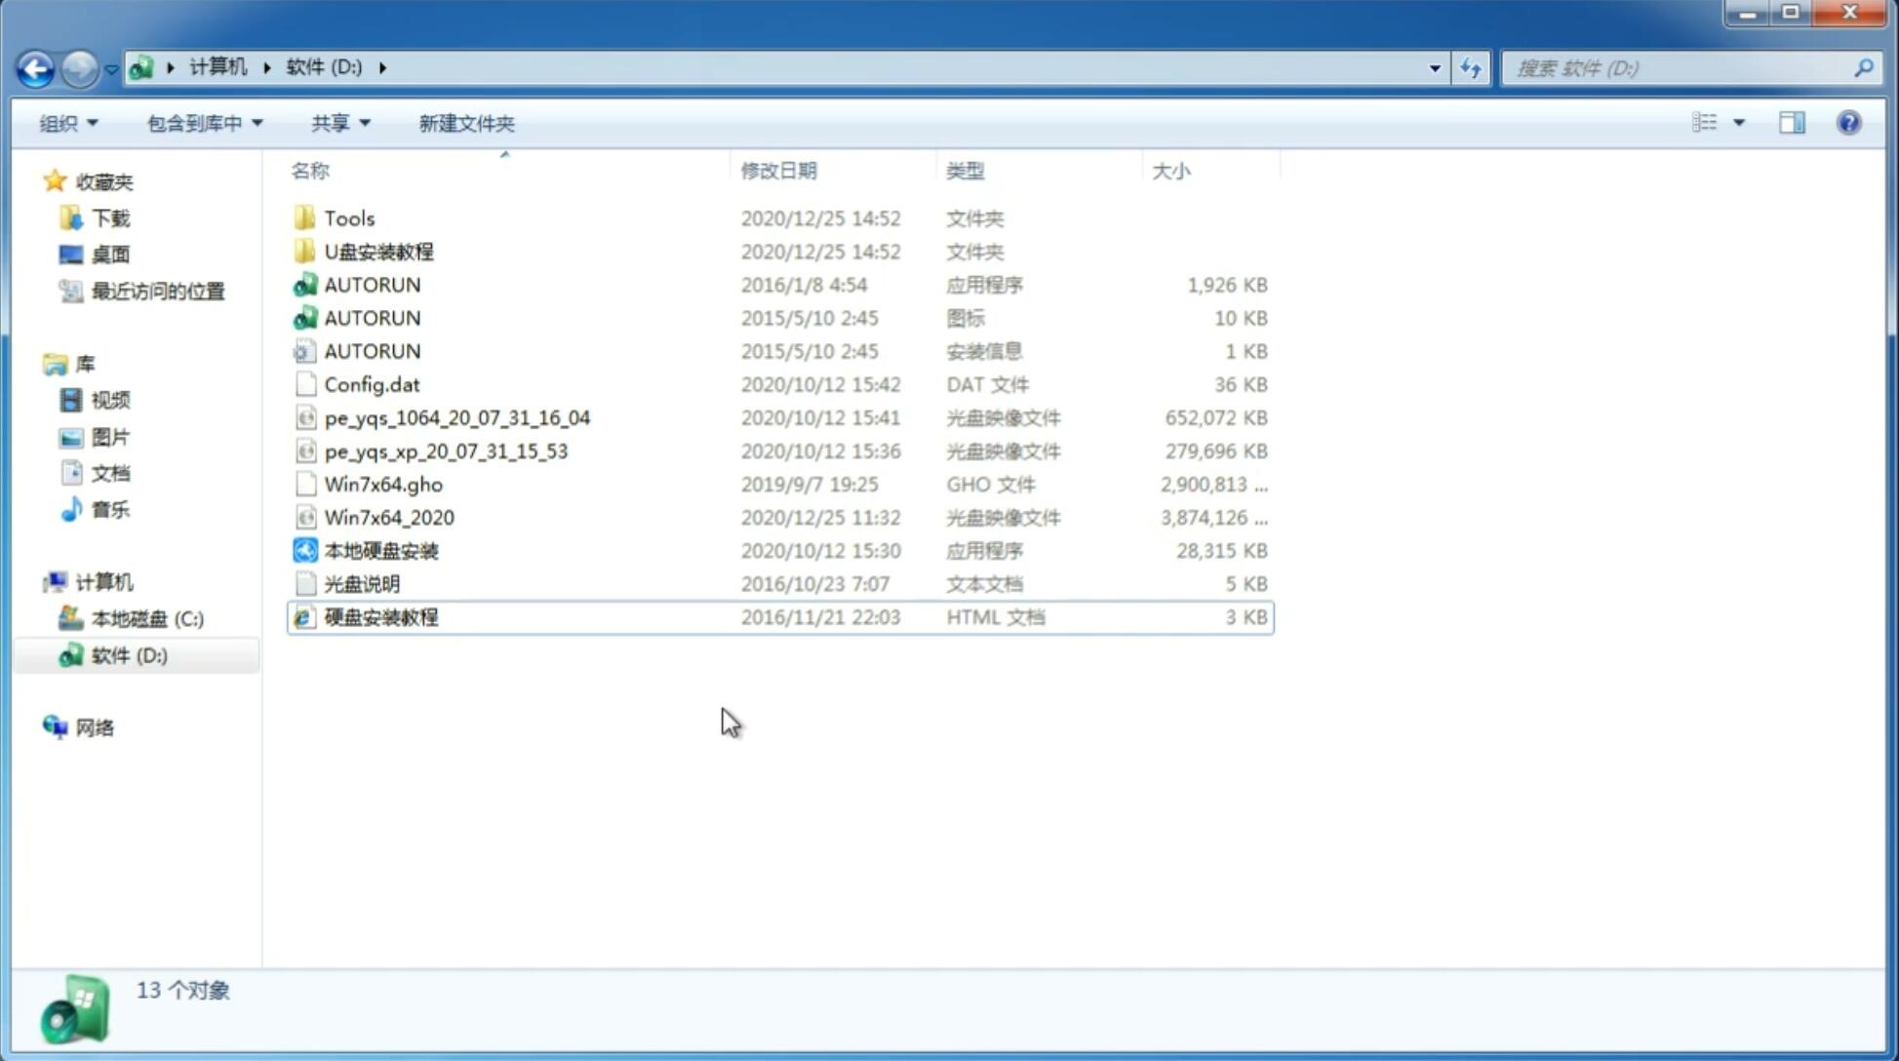Open the U盘安装教程 folder
Image resolution: width=1899 pixels, height=1061 pixels.
378,251
